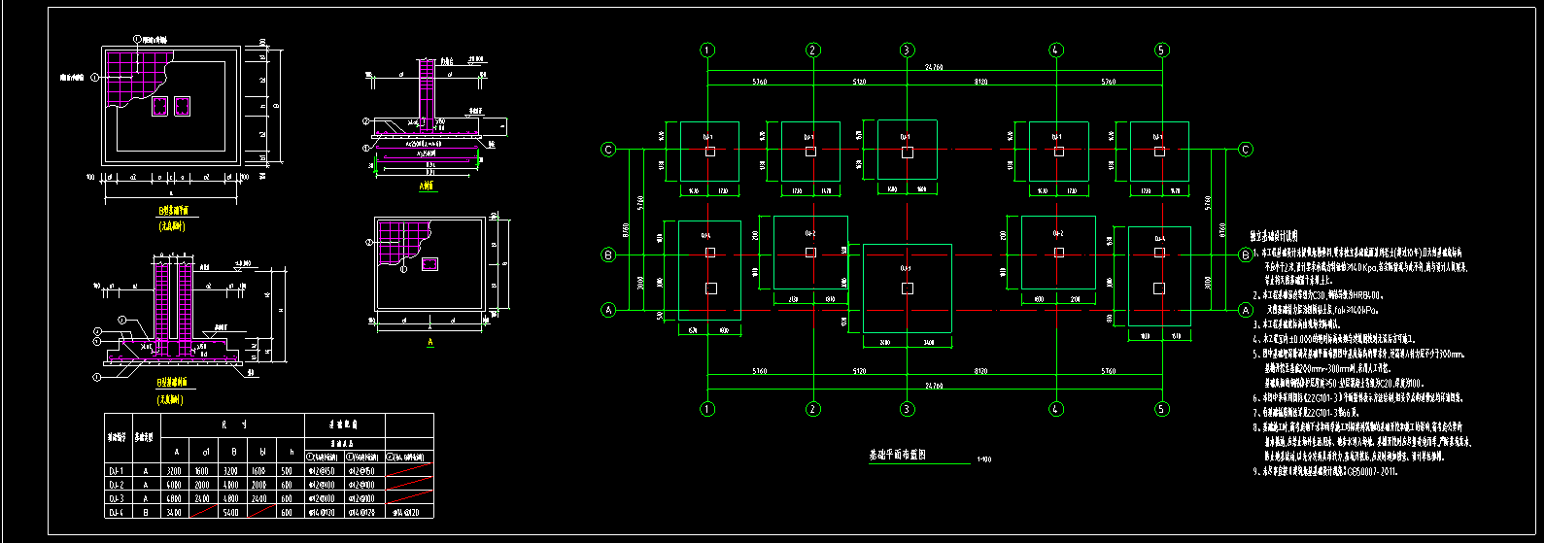Select the A剖面 section detail title
The height and width of the screenshot is (543, 1545).
click(x=426, y=185)
